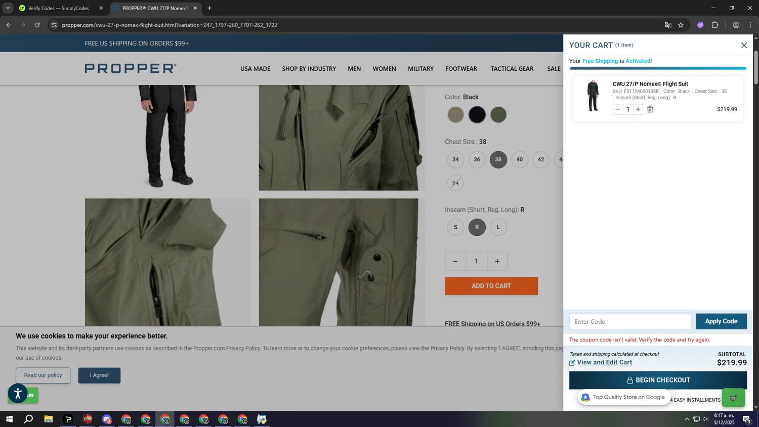Open the Windows Start menu

click(9, 419)
